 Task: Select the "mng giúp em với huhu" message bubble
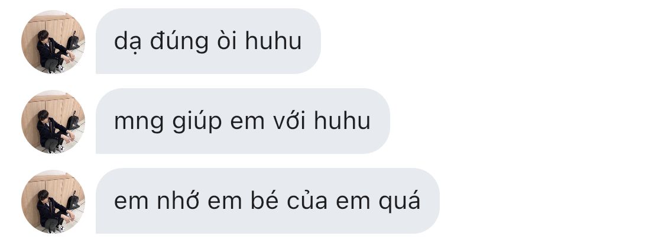(242, 121)
